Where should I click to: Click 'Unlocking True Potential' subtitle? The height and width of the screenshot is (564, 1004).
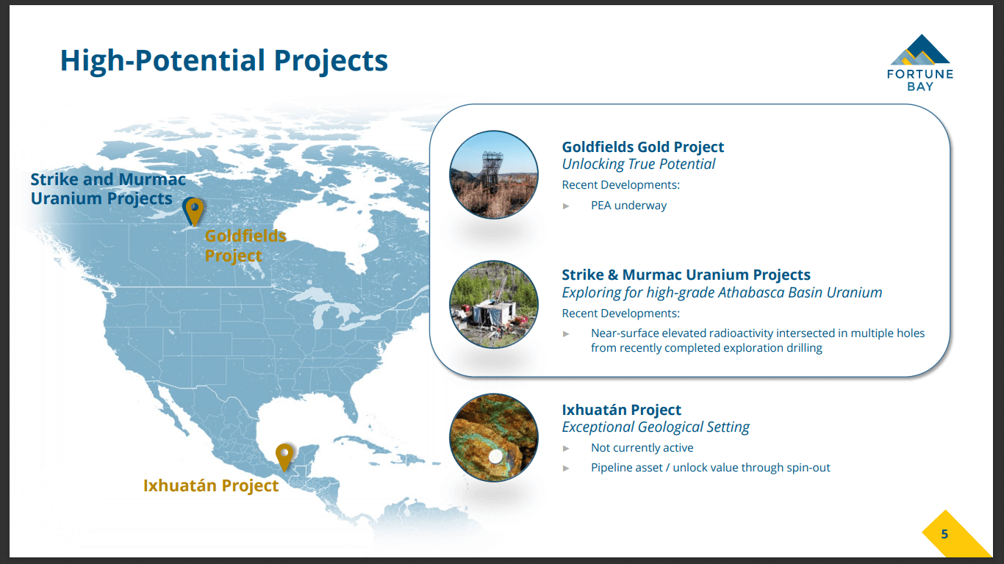639,164
